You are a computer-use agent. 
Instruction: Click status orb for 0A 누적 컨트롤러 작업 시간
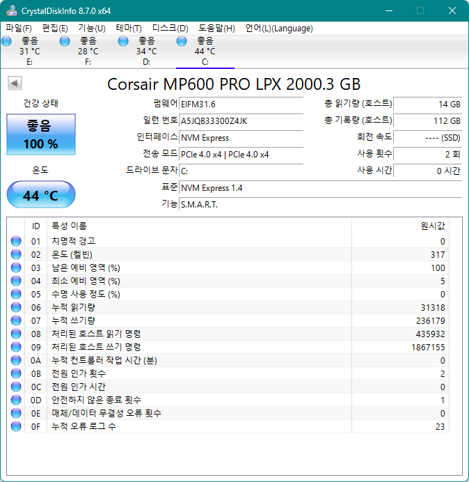tap(16, 360)
